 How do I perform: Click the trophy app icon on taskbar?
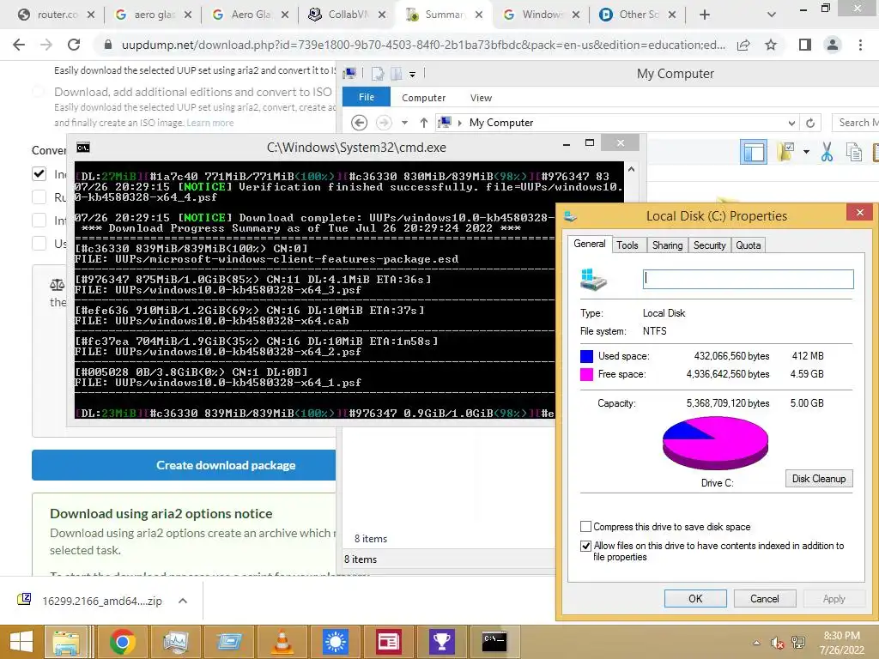[x=441, y=642]
